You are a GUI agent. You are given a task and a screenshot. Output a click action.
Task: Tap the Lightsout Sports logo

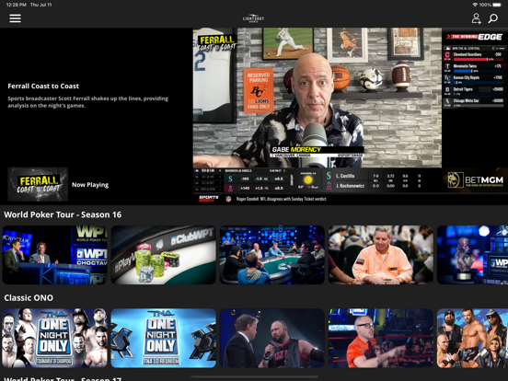point(254,18)
